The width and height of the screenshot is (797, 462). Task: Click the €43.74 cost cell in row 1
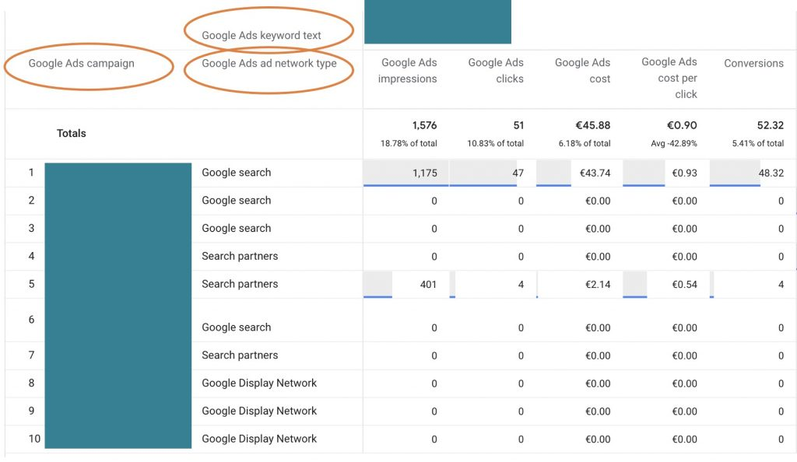(596, 173)
